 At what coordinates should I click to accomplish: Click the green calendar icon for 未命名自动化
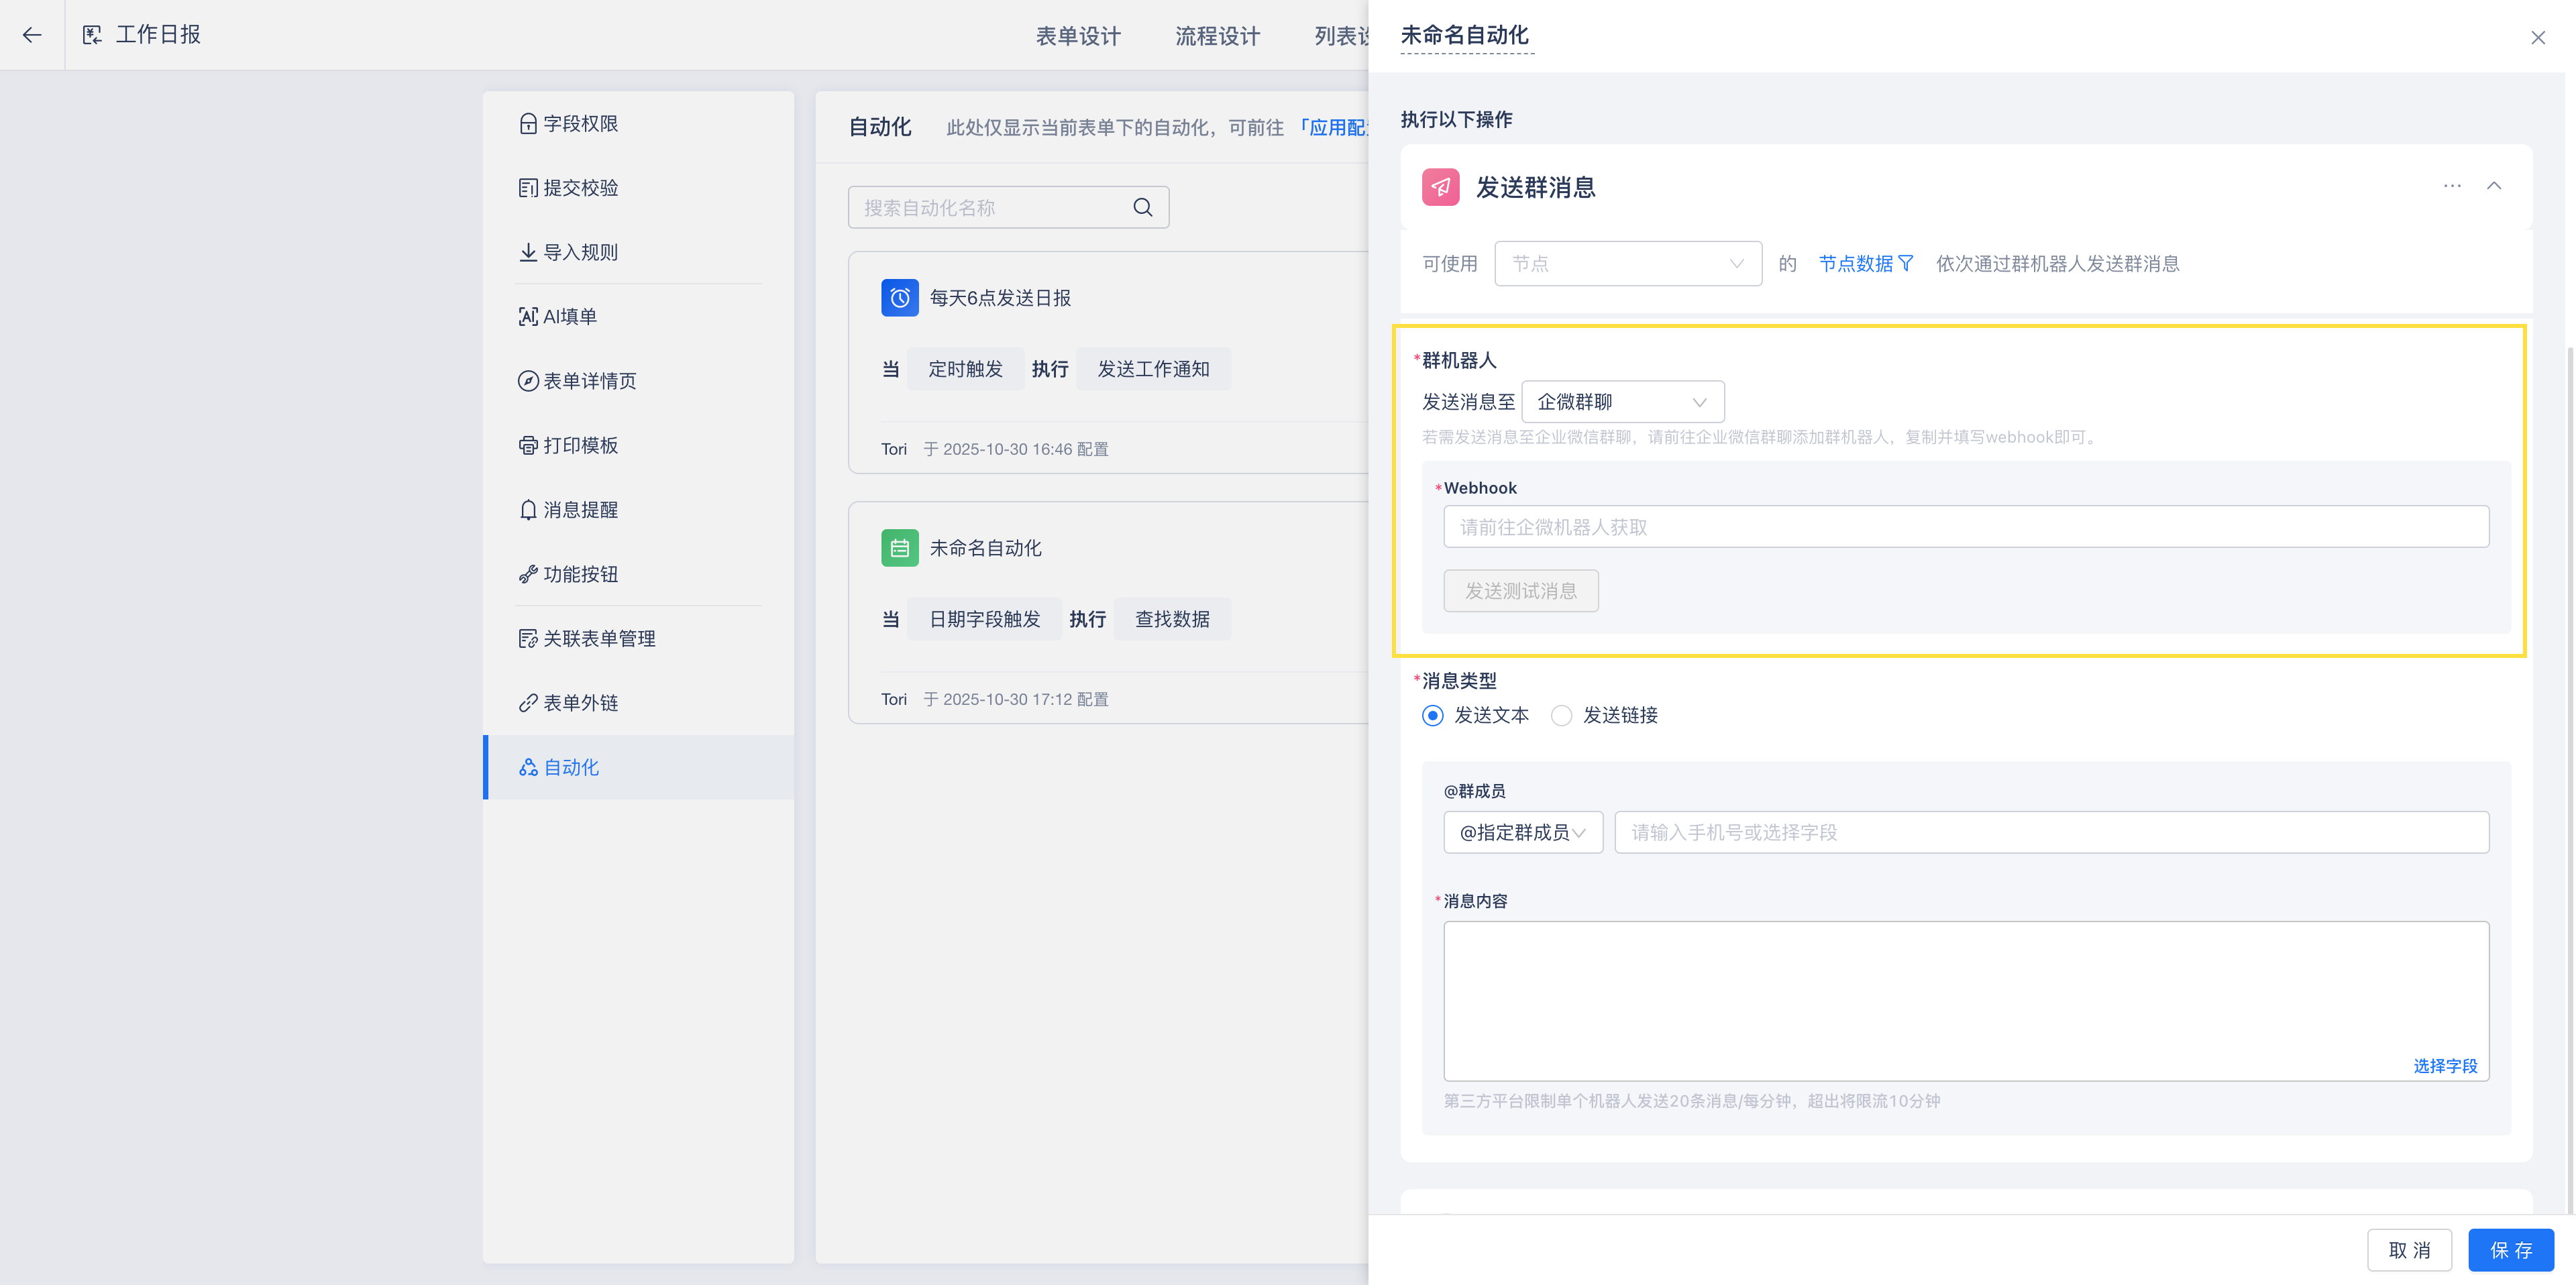coord(899,548)
